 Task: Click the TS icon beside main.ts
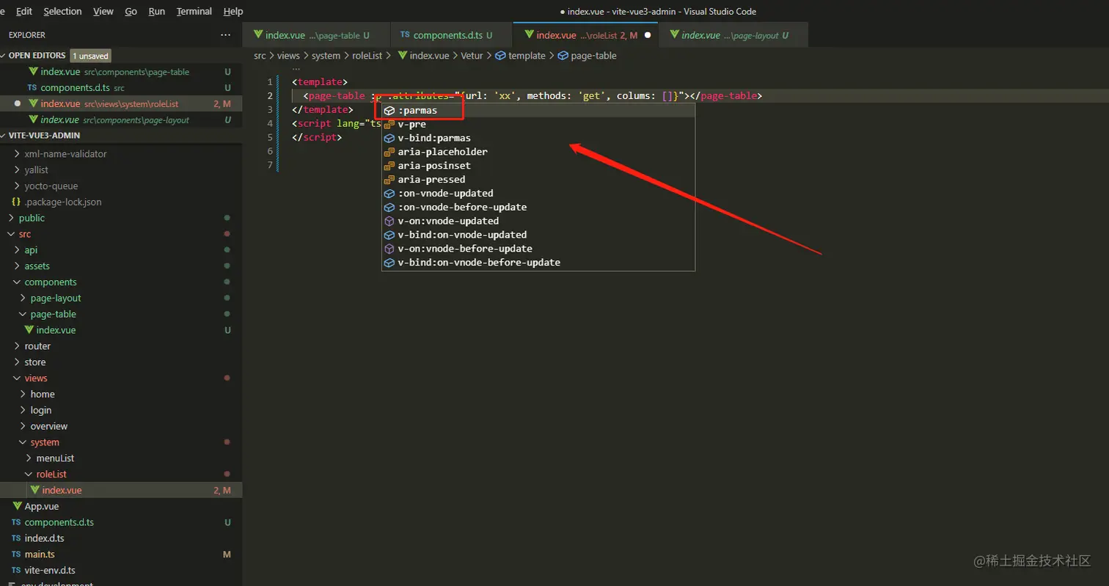click(x=16, y=554)
